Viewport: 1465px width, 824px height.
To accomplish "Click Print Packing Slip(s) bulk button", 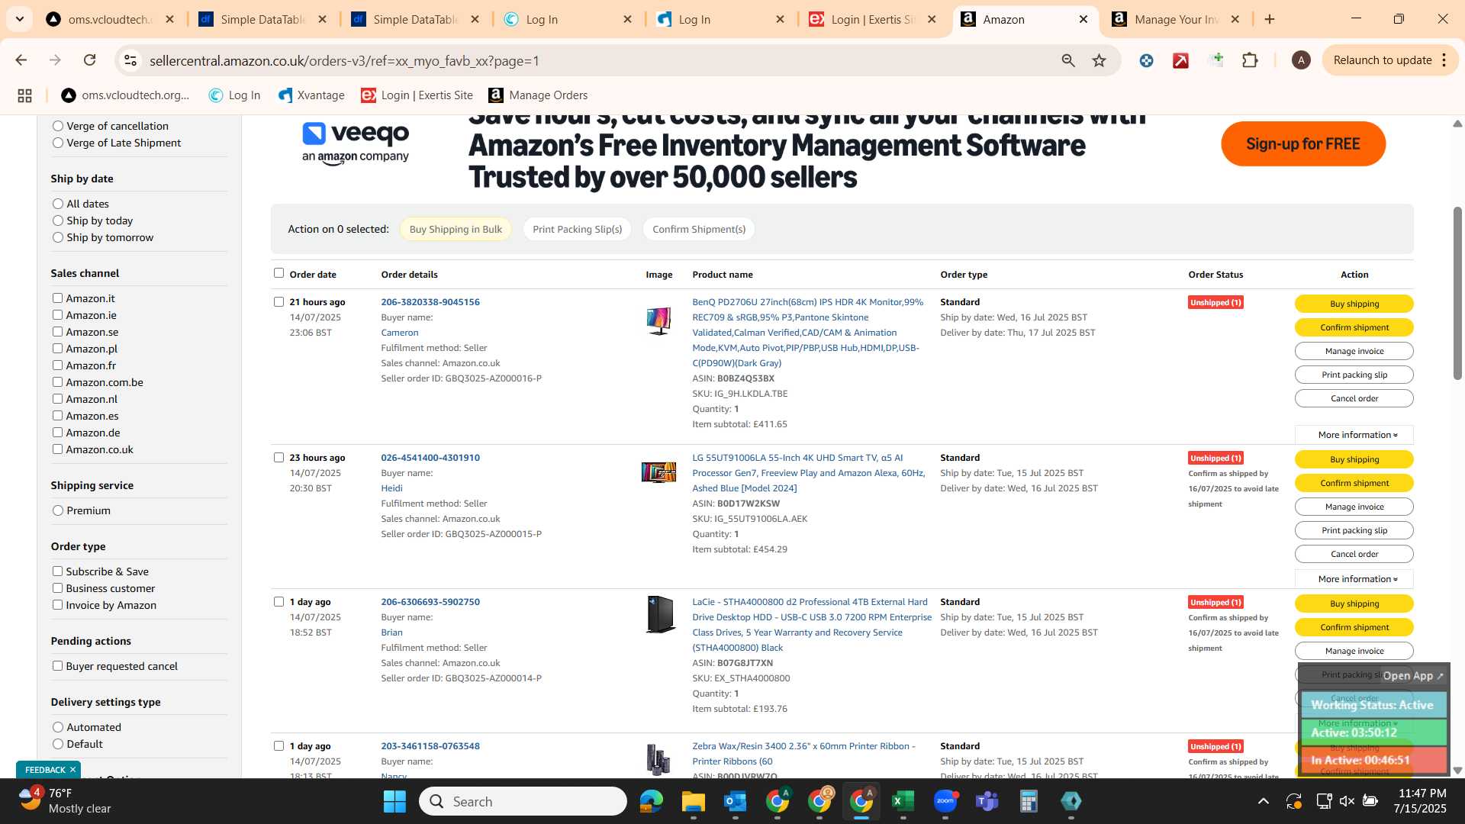I will pyautogui.click(x=577, y=229).
